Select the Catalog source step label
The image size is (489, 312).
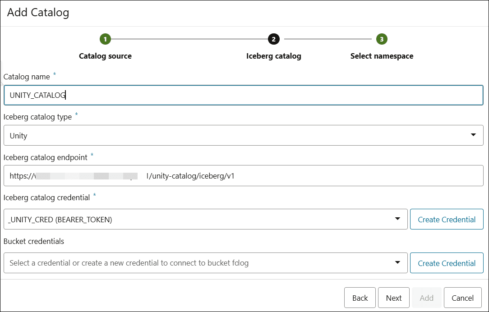point(105,56)
